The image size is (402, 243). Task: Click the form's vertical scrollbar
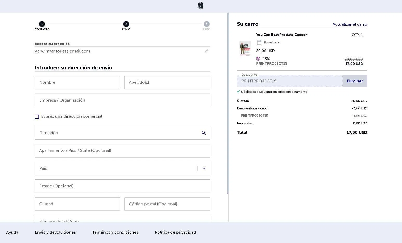click(x=228, y=104)
